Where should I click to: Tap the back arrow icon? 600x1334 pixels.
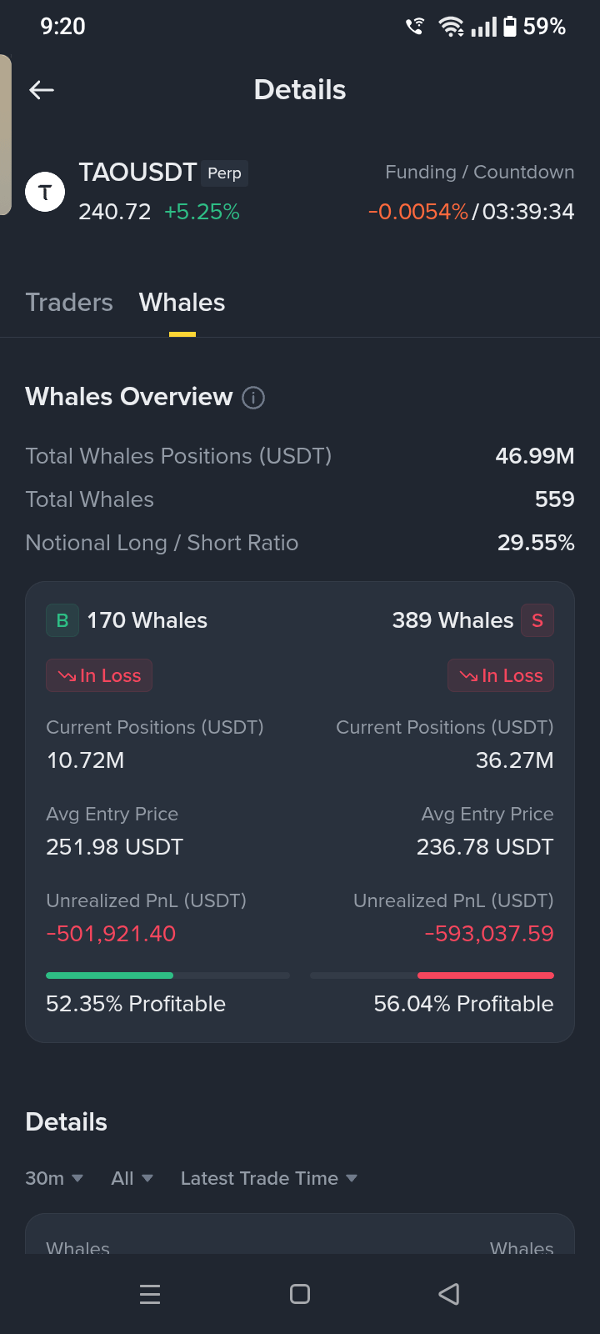(x=42, y=90)
